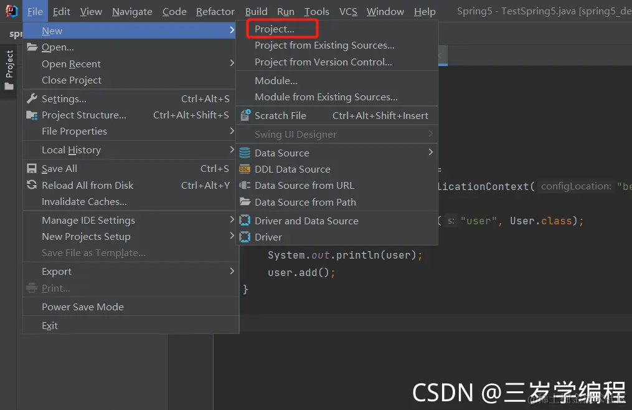Click the Project tool window folder icon
Screen dimensions: 632x410
pos(9,86)
